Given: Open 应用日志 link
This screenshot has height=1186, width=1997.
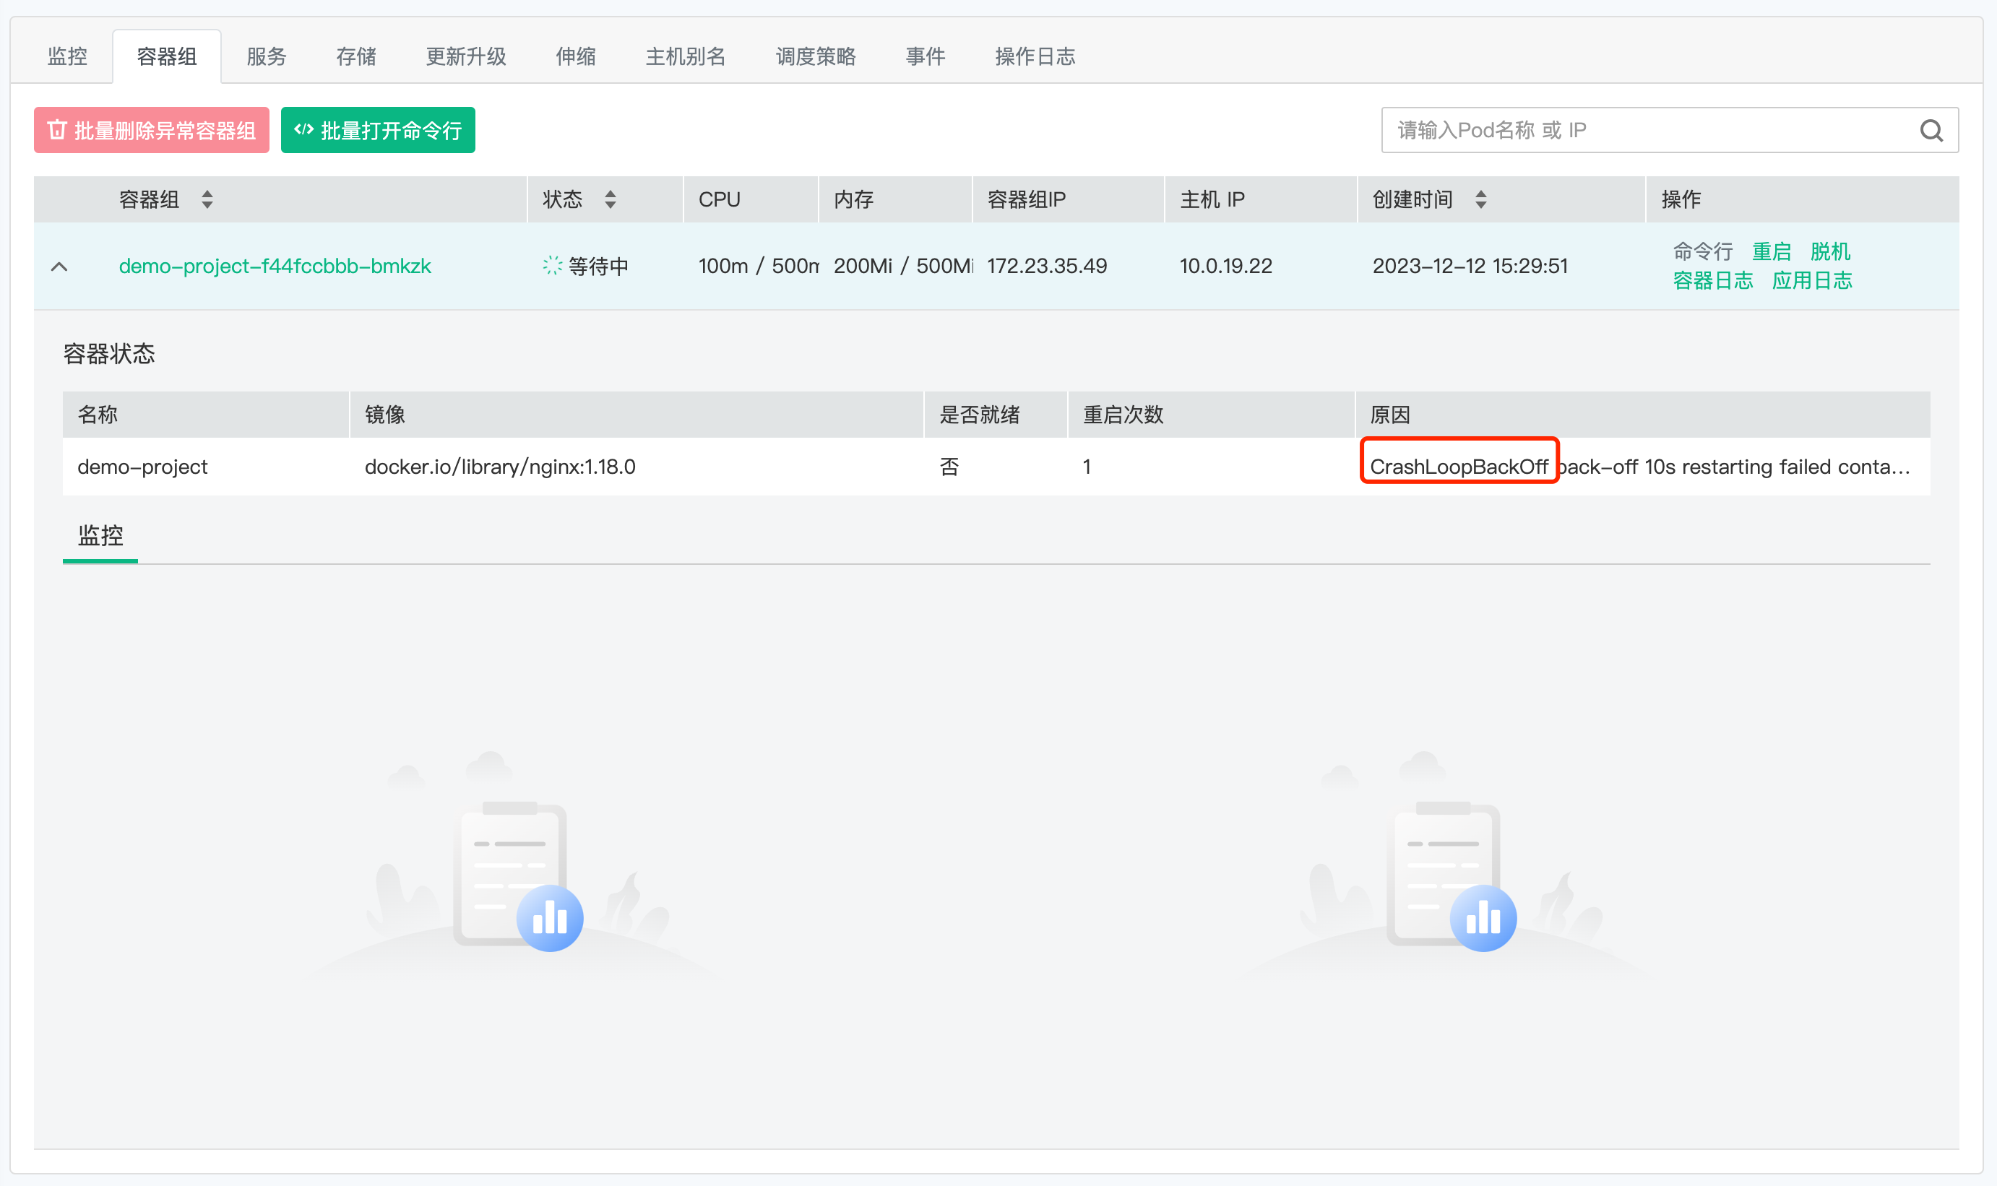Looking at the screenshot, I should point(1812,280).
